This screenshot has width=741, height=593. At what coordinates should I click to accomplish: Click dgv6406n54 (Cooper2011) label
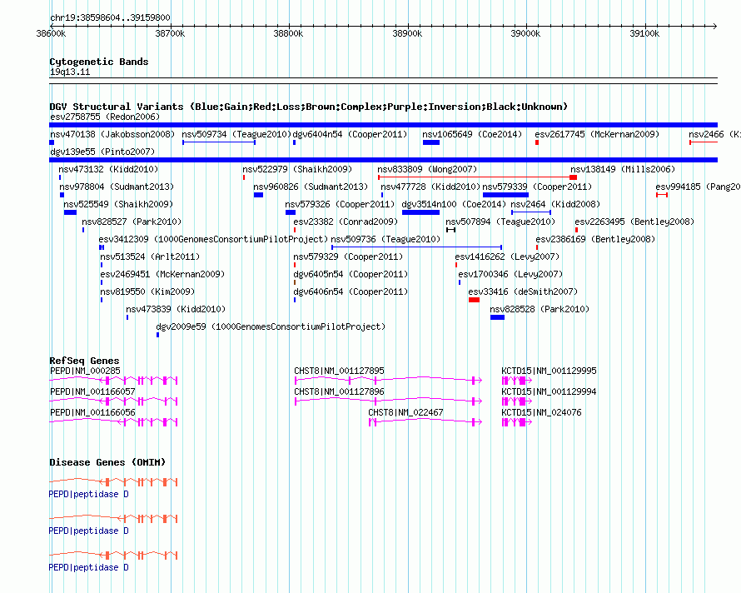coord(351,292)
